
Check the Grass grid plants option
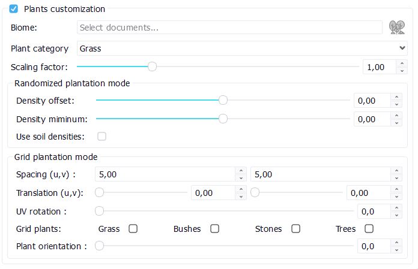coord(133,228)
